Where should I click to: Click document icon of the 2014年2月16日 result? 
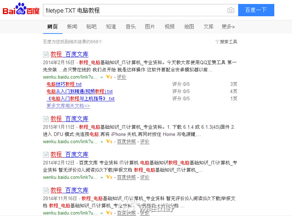click(46, 54)
